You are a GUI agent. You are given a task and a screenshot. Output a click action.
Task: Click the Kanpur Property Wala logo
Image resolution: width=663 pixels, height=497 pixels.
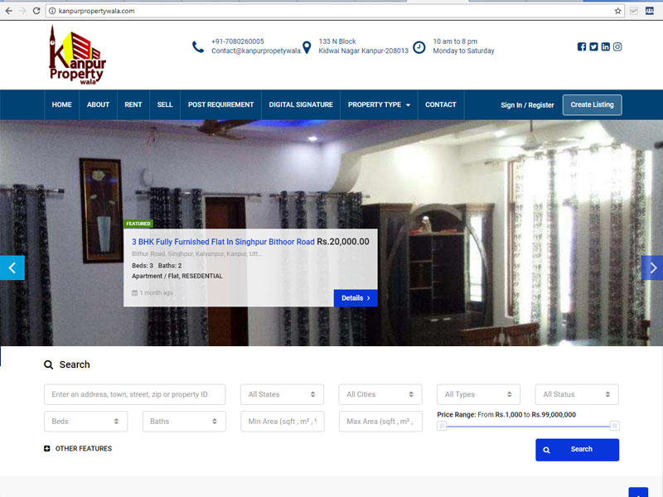click(77, 55)
